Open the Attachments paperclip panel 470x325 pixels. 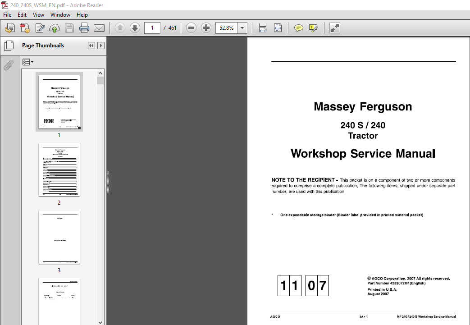9,64
